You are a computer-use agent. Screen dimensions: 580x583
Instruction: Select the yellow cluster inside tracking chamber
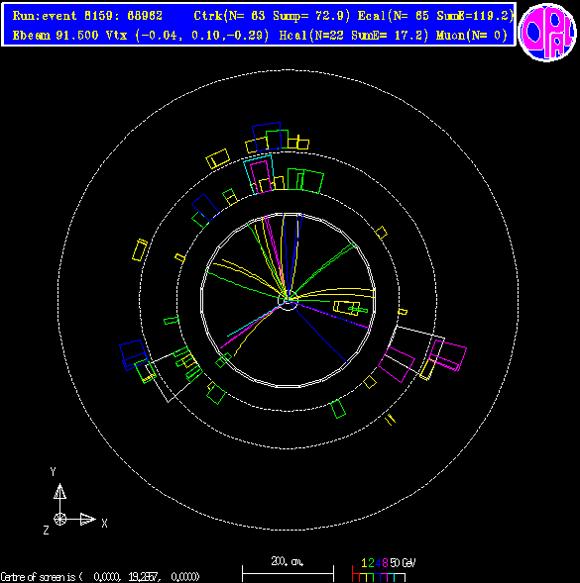tap(347, 308)
